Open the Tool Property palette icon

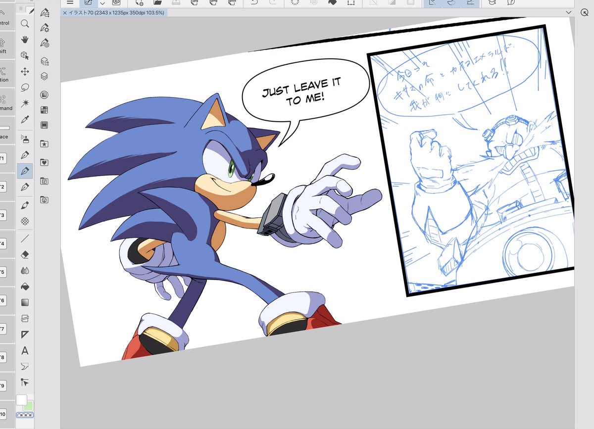tap(45, 27)
